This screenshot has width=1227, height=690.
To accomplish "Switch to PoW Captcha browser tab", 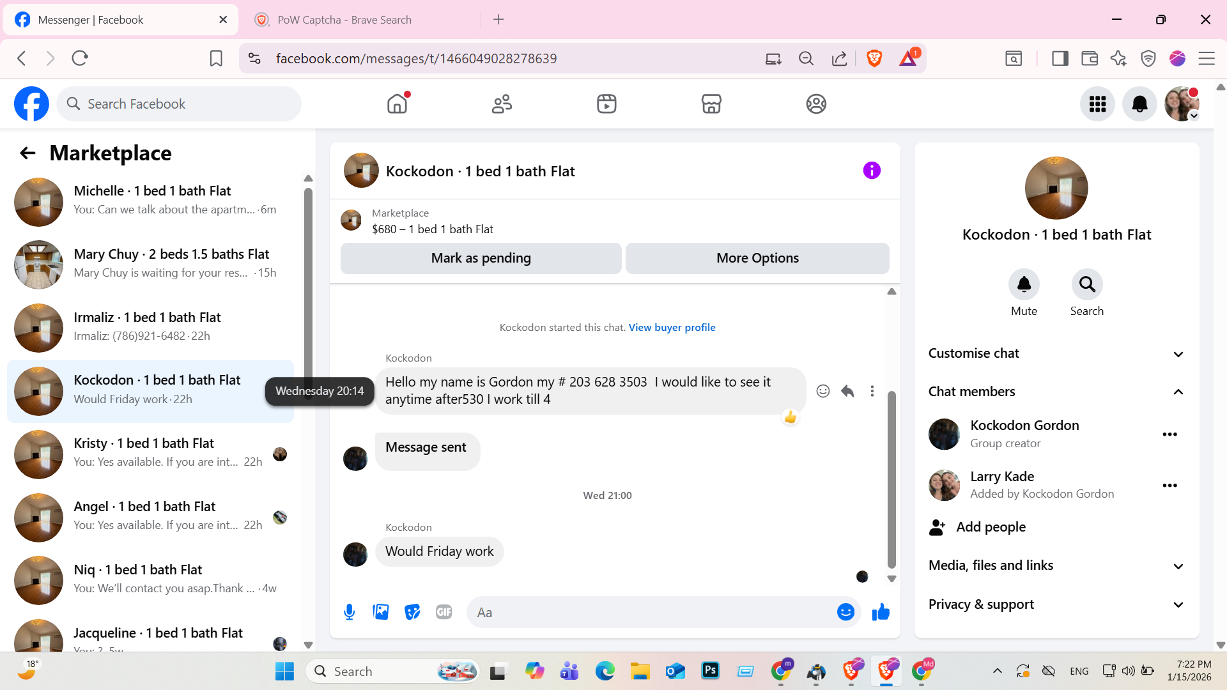I will (345, 20).
